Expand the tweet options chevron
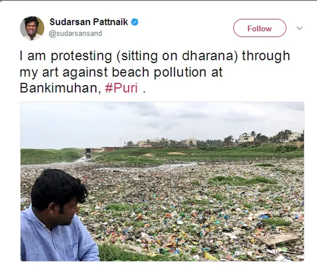317x265 pixels. coord(299,28)
